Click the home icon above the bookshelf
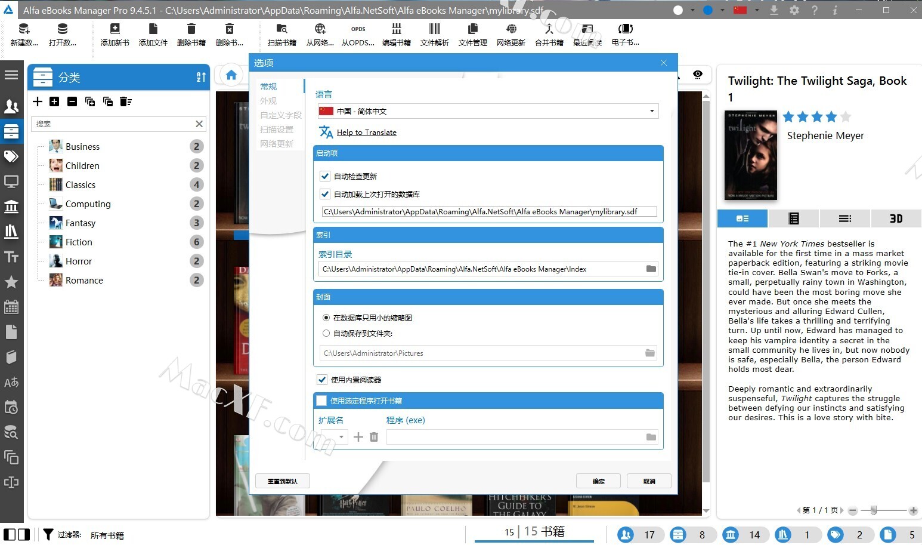The image size is (922, 545). (x=231, y=75)
